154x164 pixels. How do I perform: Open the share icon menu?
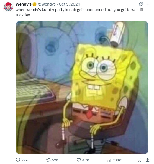point(147,160)
